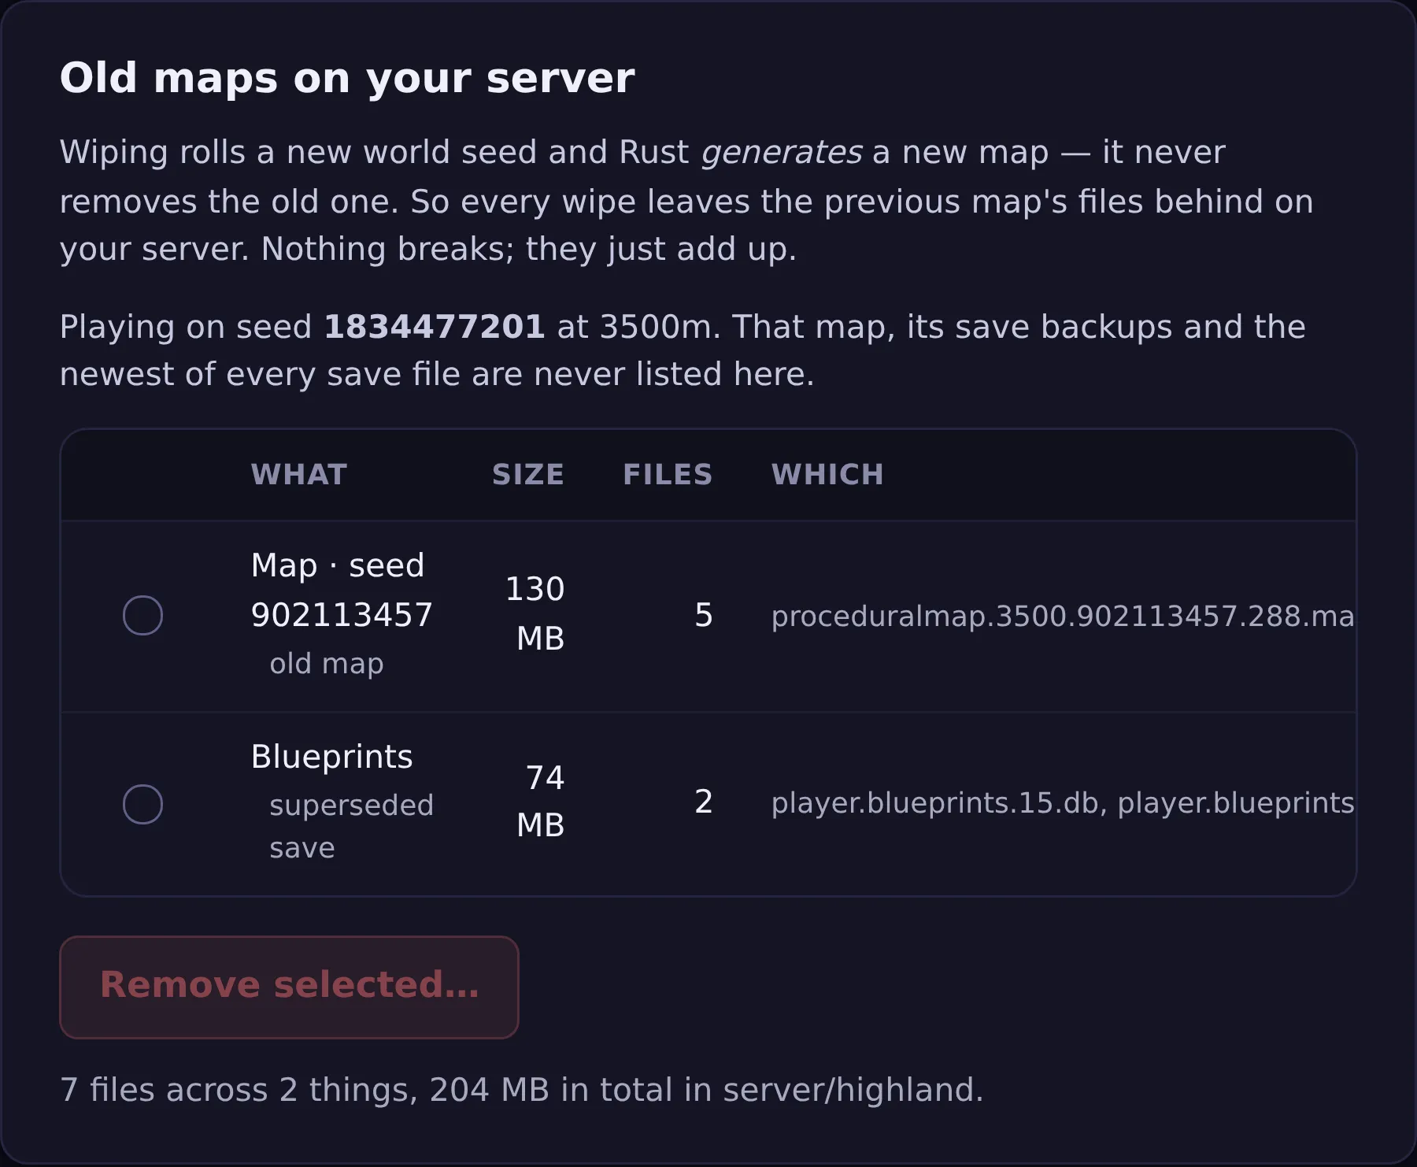Image resolution: width=1417 pixels, height=1167 pixels.
Task: Select the Map seed 902113457 row checkbox
Action: click(x=142, y=616)
